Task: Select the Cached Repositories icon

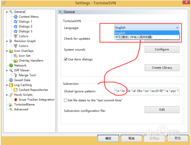Action: [x=16, y=90]
